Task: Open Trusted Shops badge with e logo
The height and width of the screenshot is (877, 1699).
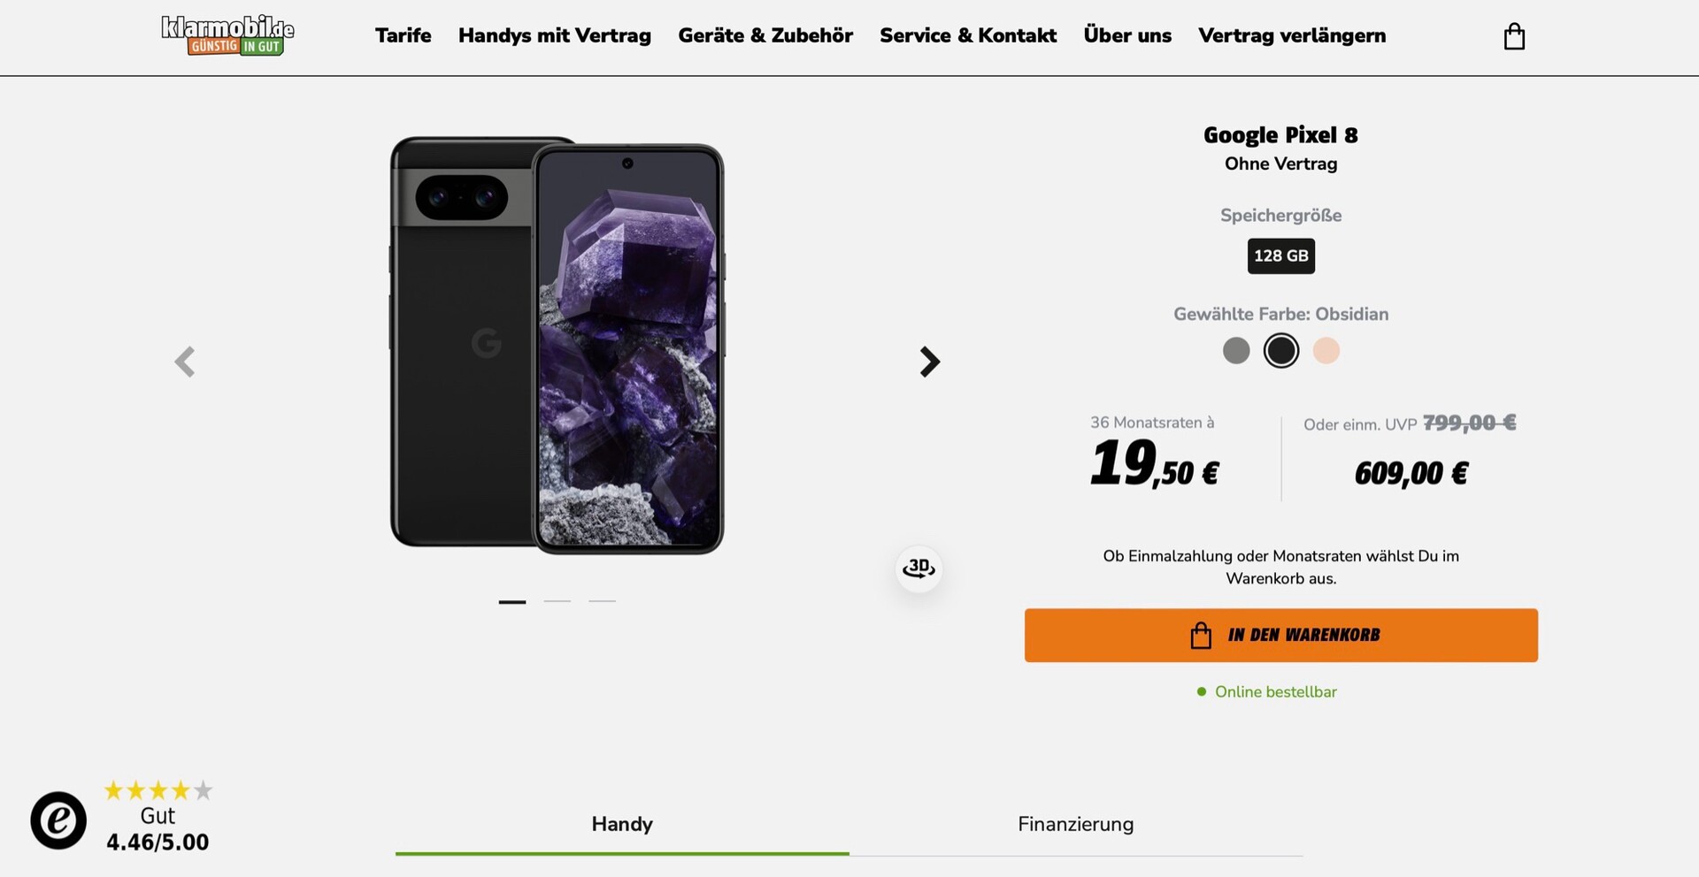Action: pos(58,820)
